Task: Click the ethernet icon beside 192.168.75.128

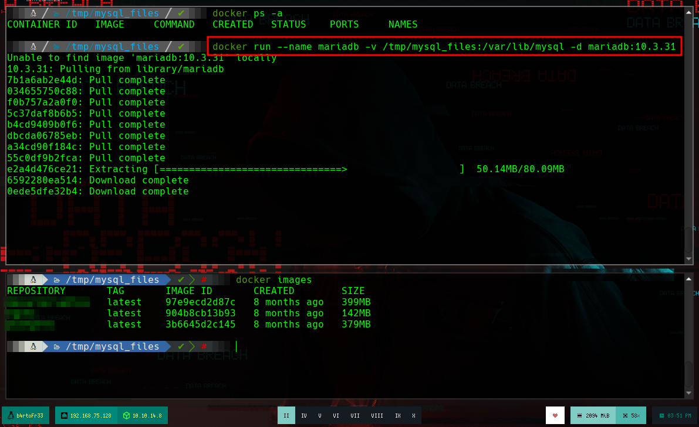Action: 64,415
